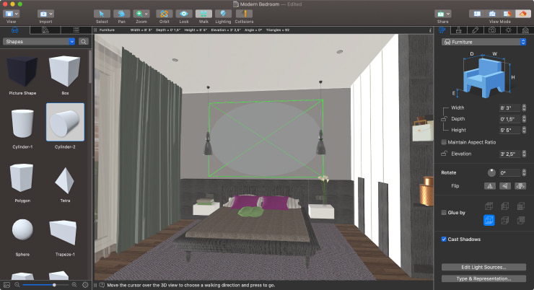Viewport: 534px width, 290px height.
Task: Click the Elevation stepper arrows
Action: pos(524,154)
